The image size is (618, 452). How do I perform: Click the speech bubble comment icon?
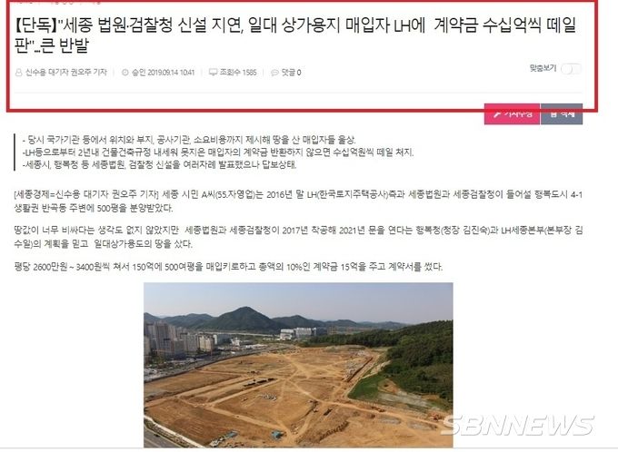tap(274, 73)
